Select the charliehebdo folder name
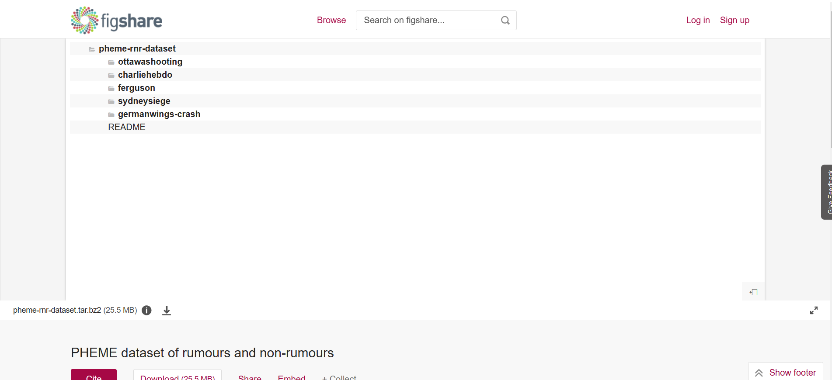 pos(145,75)
